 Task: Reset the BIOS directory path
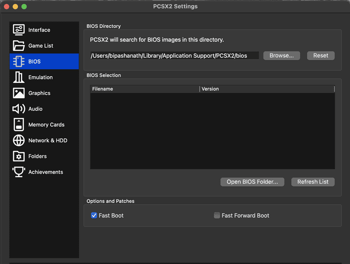pos(321,56)
